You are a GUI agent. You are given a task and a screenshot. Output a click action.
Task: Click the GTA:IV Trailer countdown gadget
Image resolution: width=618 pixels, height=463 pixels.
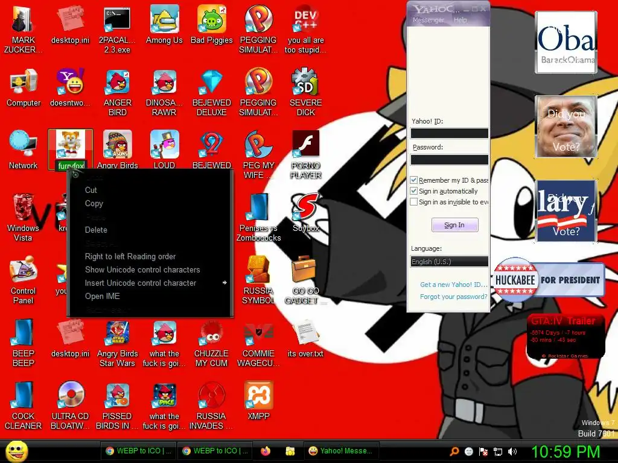click(x=566, y=336)
